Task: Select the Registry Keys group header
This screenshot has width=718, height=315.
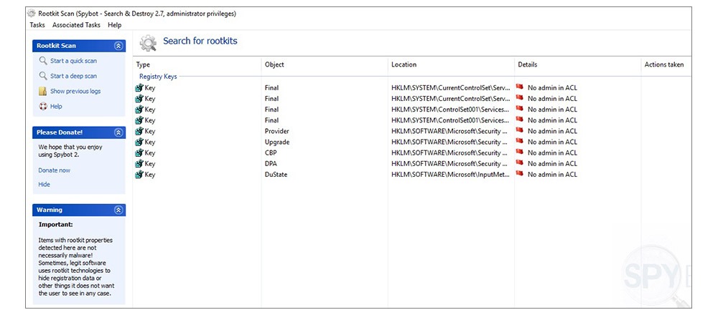Action: click(x=158, y=77)
